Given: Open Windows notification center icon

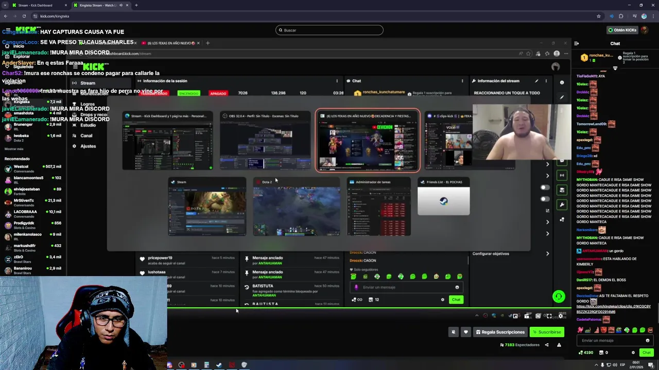Looking at the screenshot, I should (x=651, y=365).
